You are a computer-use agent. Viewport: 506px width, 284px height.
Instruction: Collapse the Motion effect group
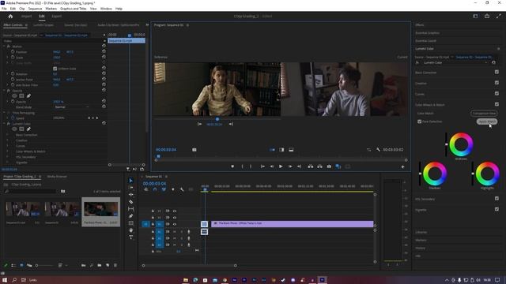(4, 47)
